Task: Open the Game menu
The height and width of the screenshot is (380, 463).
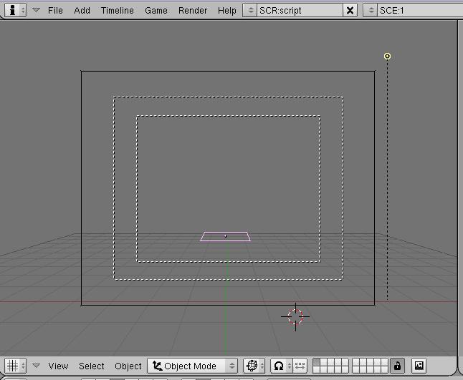Action: coord(156,10)
